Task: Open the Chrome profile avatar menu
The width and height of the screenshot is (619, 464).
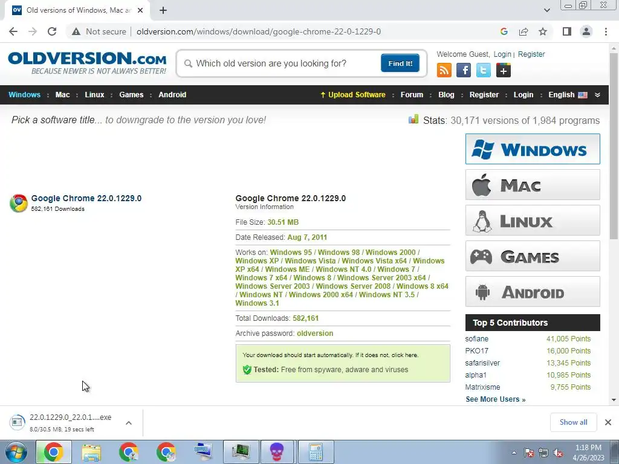Action: coord(586,31)
